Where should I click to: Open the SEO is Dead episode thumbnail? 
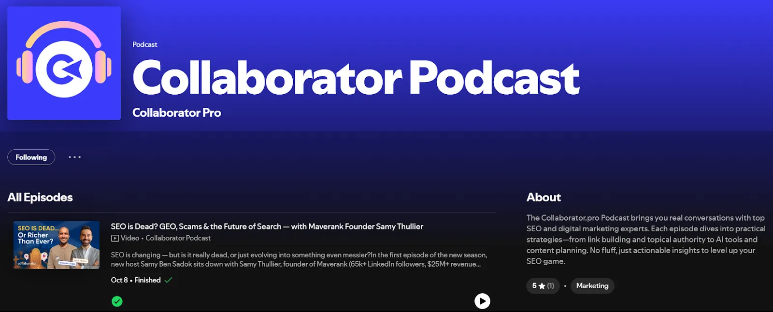57,245
